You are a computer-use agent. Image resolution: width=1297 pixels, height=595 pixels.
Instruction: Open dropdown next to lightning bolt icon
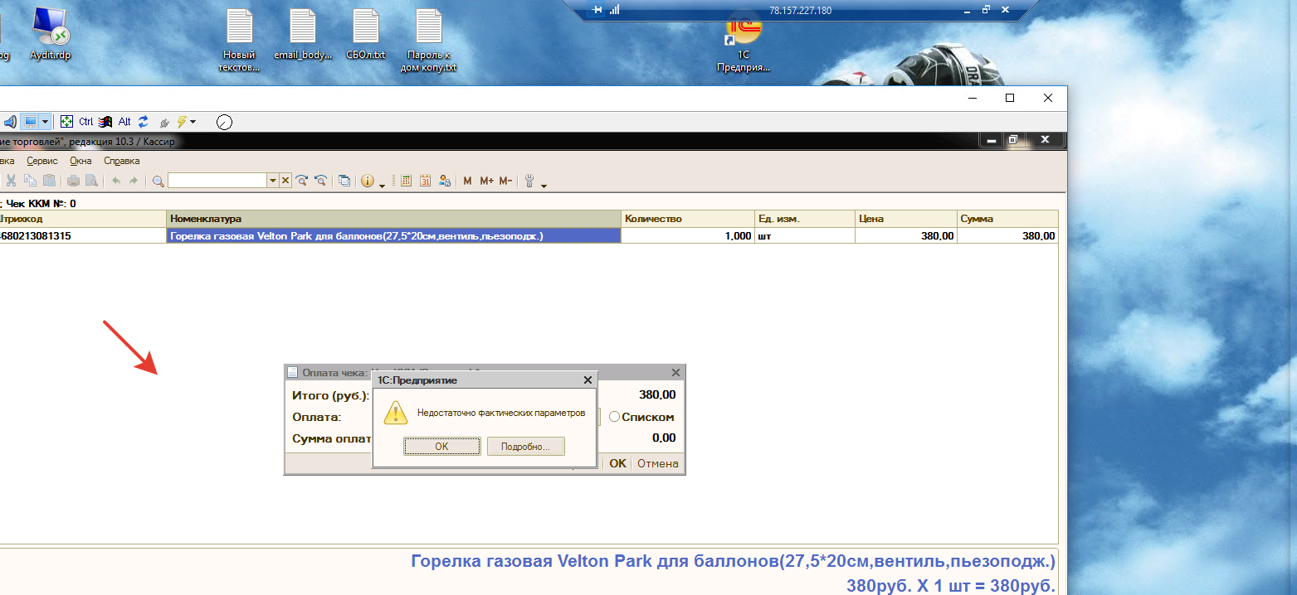[x=193, y=122]
